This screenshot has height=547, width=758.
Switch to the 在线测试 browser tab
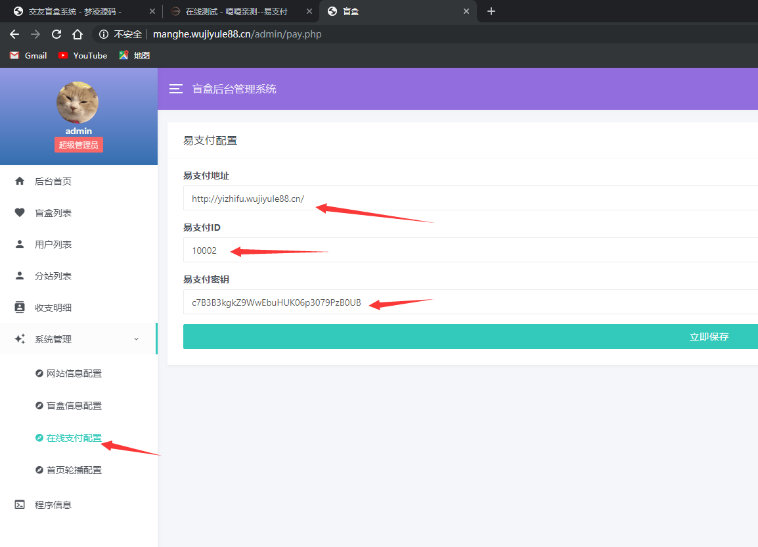tap(236, 12)
